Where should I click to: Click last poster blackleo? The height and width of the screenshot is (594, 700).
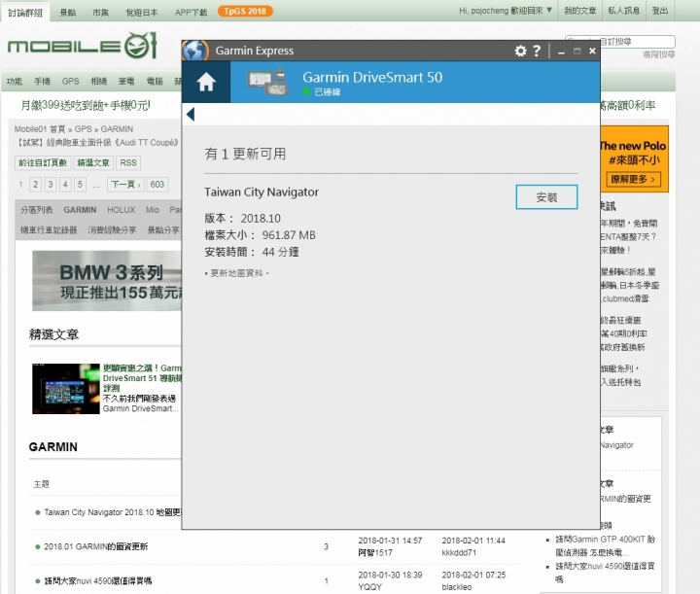point(456,587)
